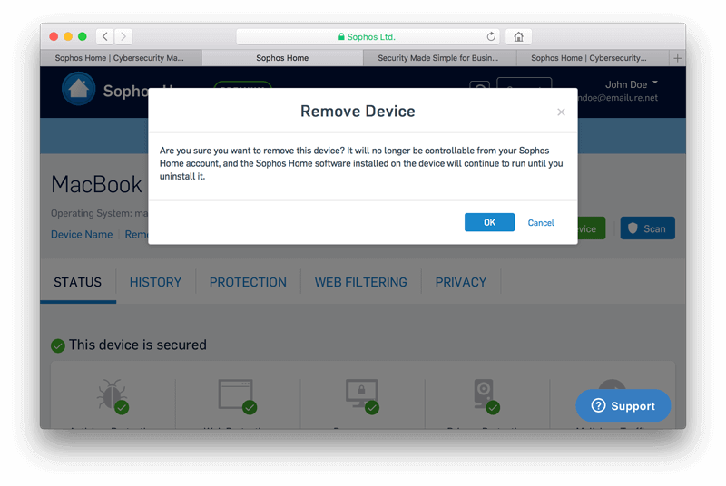
Task: Reload the page with refresh icon
Action: tap(491, 36)
